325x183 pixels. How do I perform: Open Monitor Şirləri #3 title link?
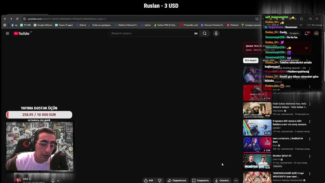(x=282, y=156)
